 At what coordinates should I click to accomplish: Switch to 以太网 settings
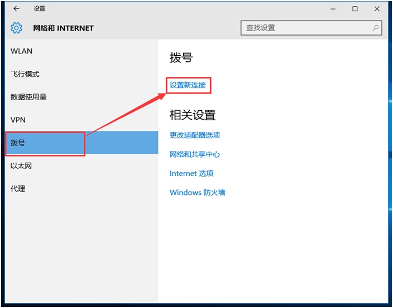click(22, 166)
